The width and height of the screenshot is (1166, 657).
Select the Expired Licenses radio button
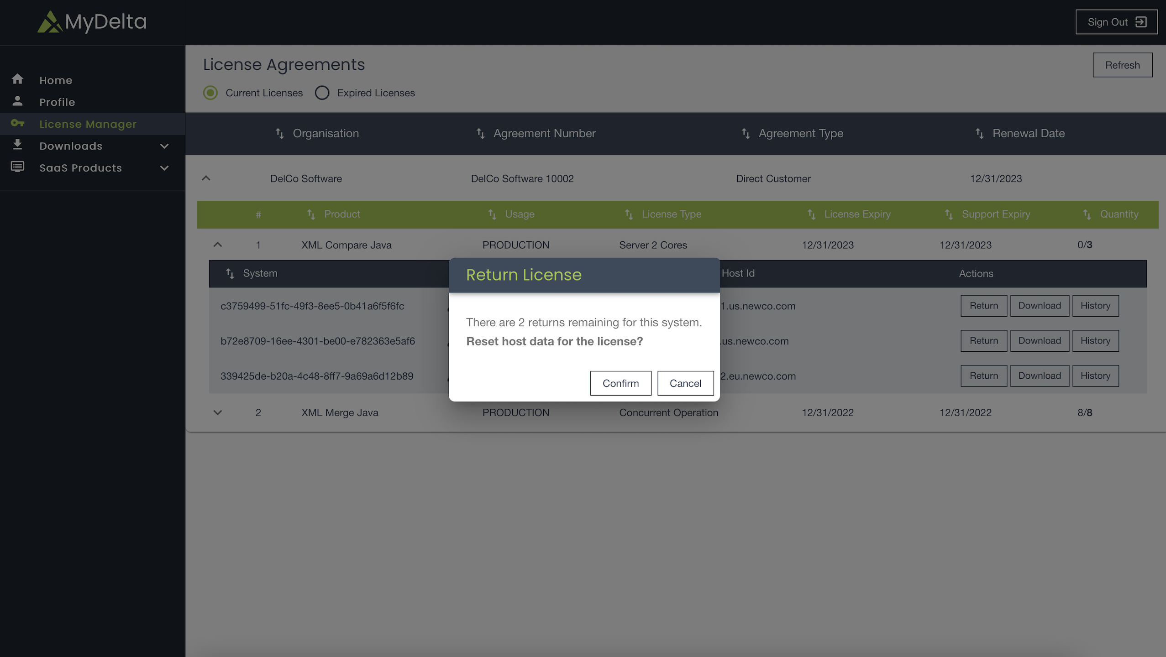(x=322, y=93)
